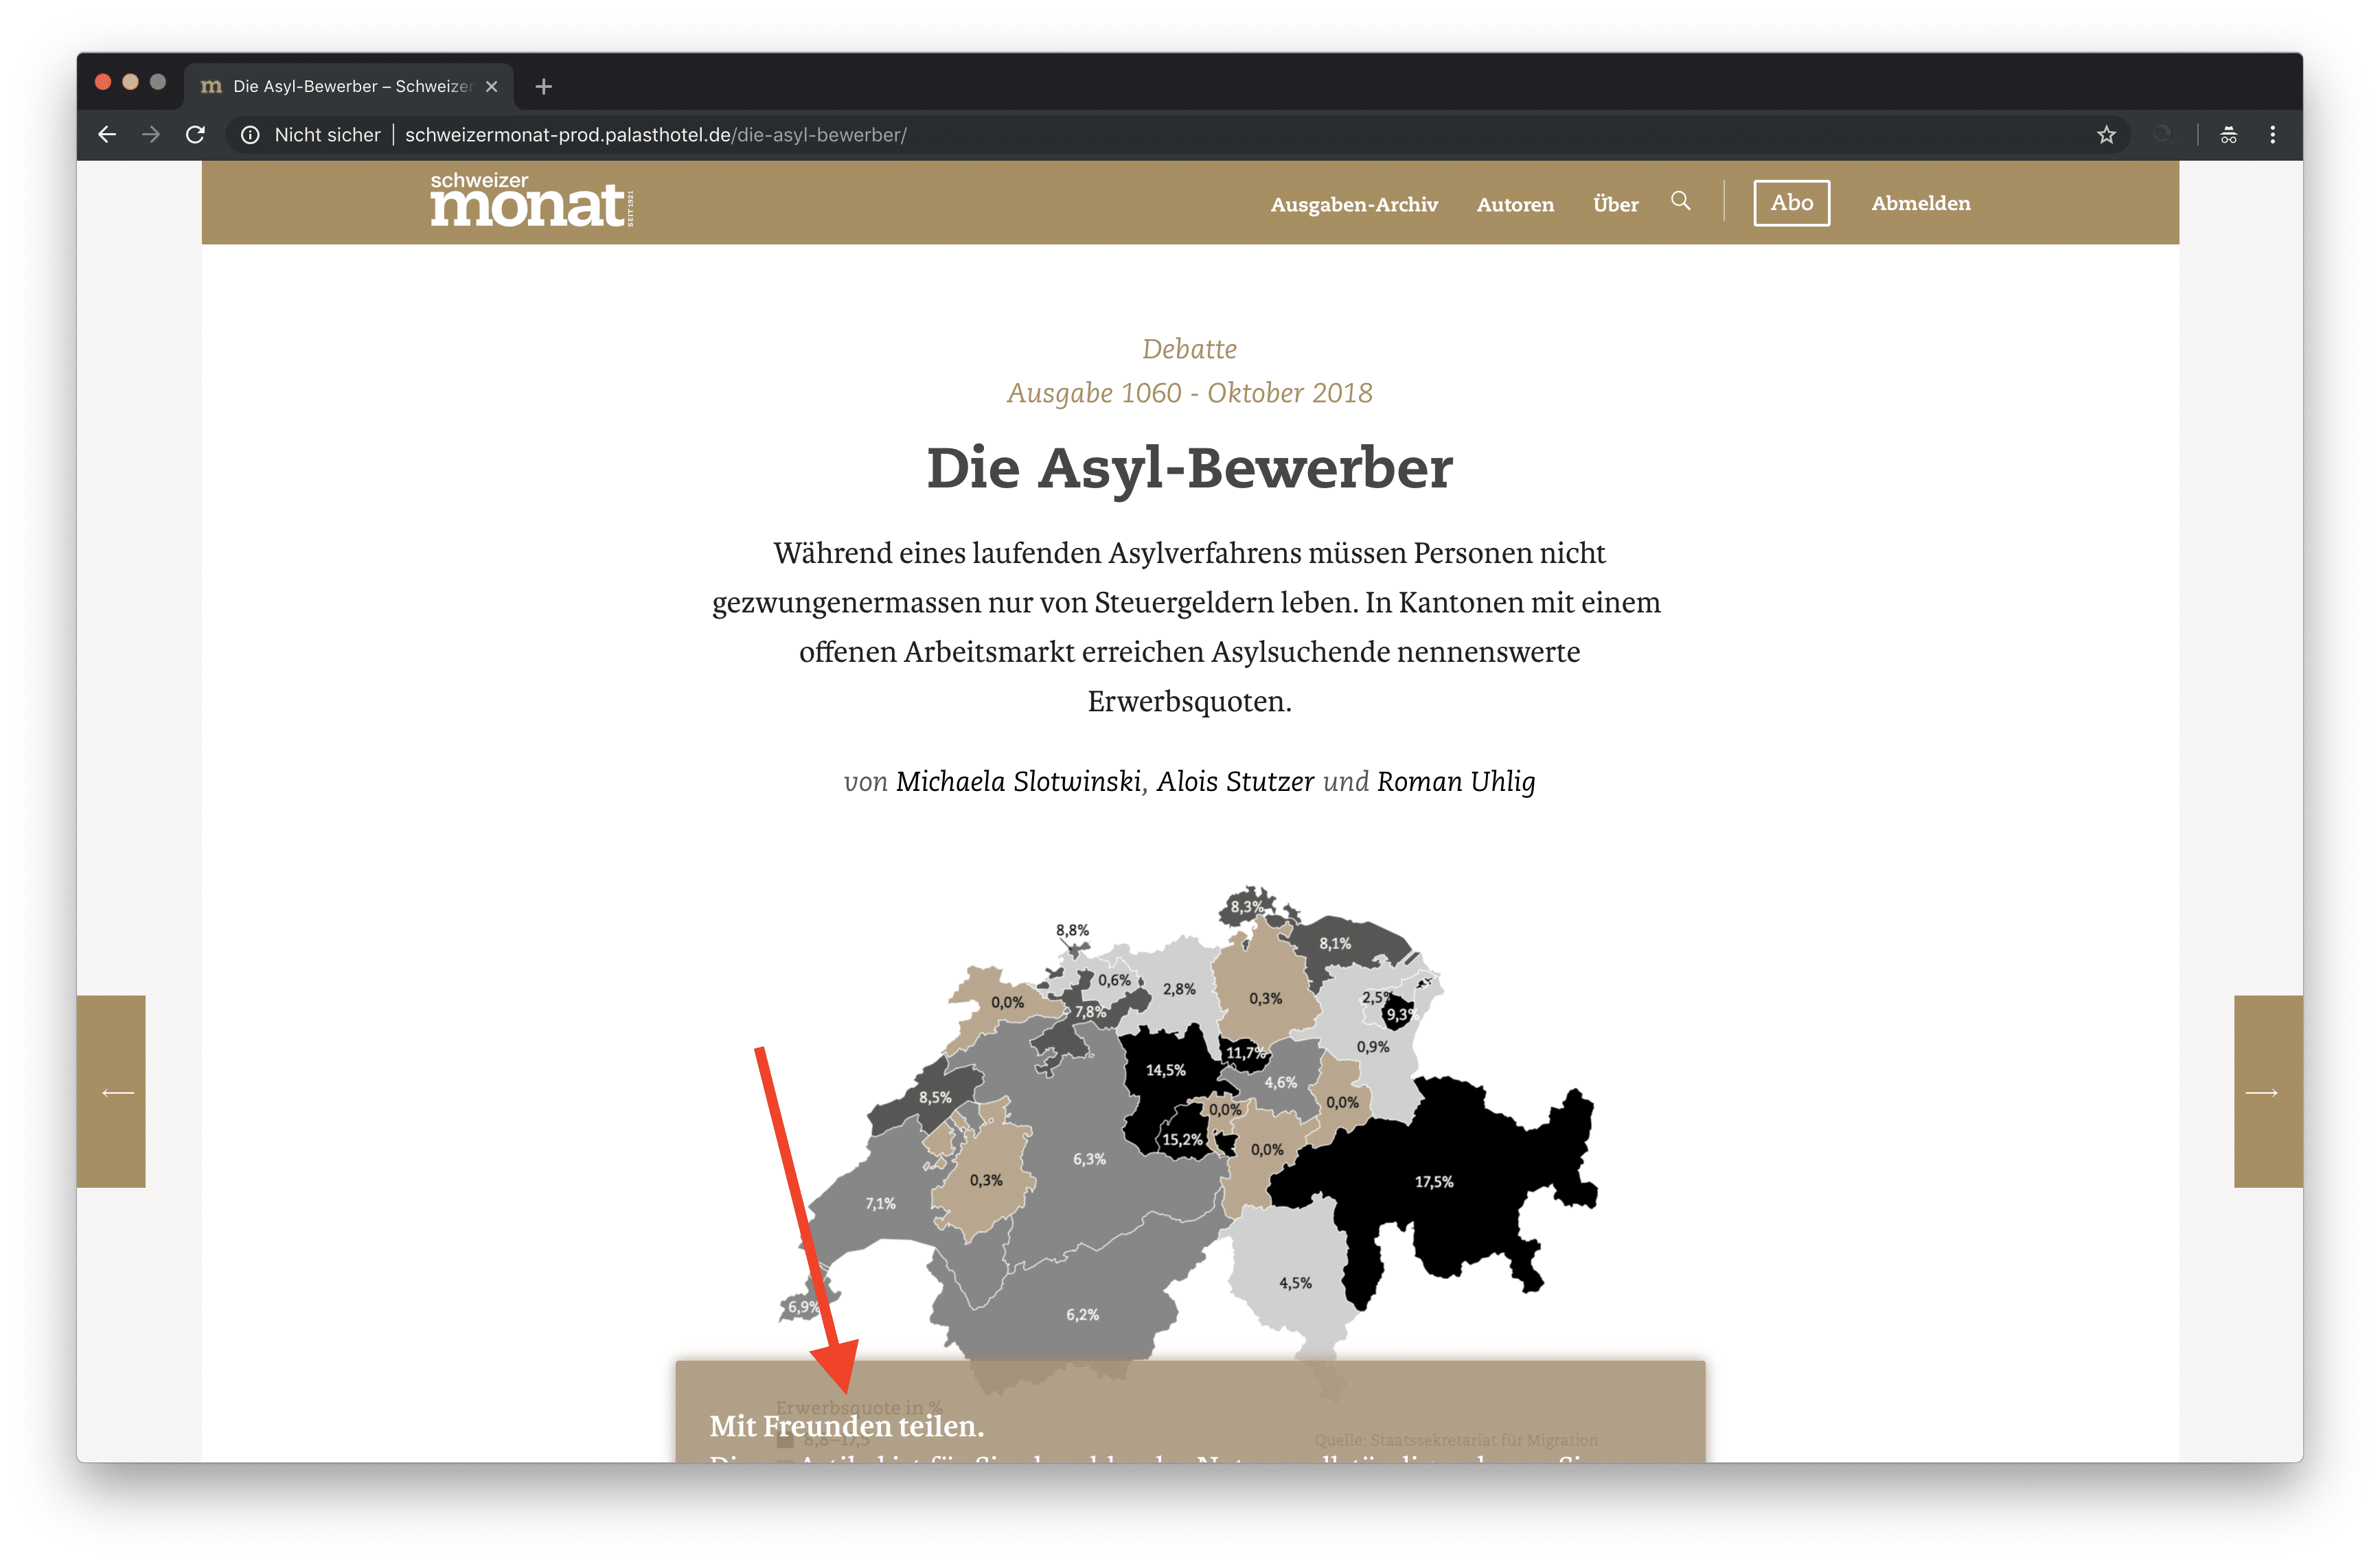Click the 7,8% canton label on the map
This screenshot has height=1564, width=2380.
pyautogui.click(x=1091, y=1013)
